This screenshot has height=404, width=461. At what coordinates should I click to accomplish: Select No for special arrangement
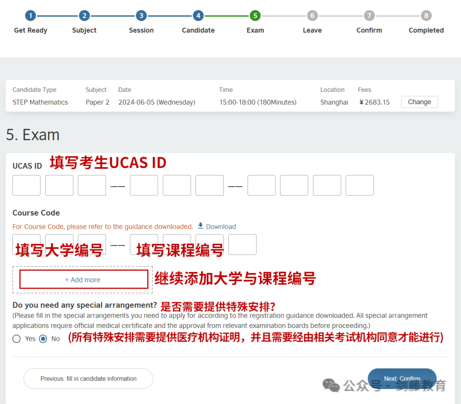tap(43, 339)
